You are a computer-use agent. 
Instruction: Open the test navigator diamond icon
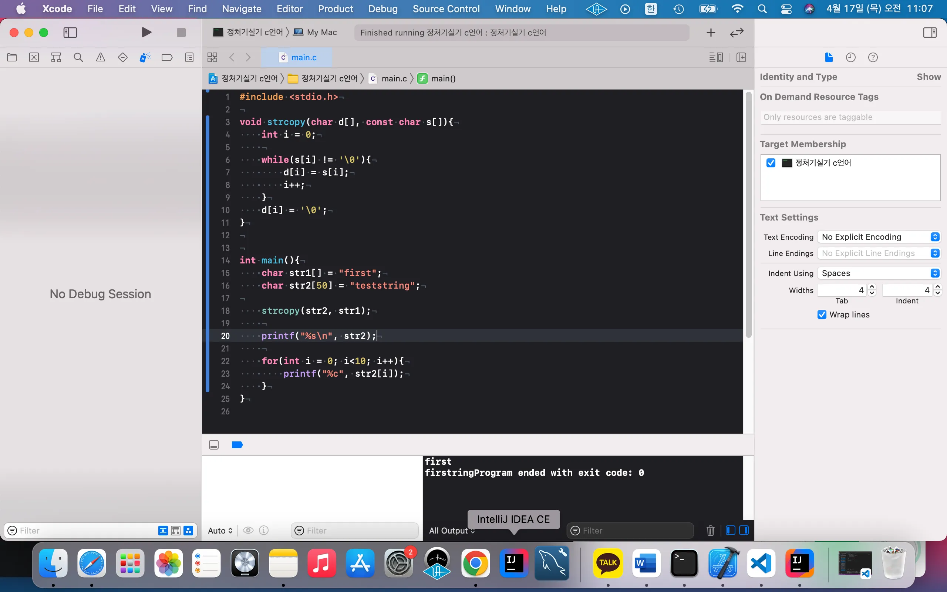tap(122, 58)
